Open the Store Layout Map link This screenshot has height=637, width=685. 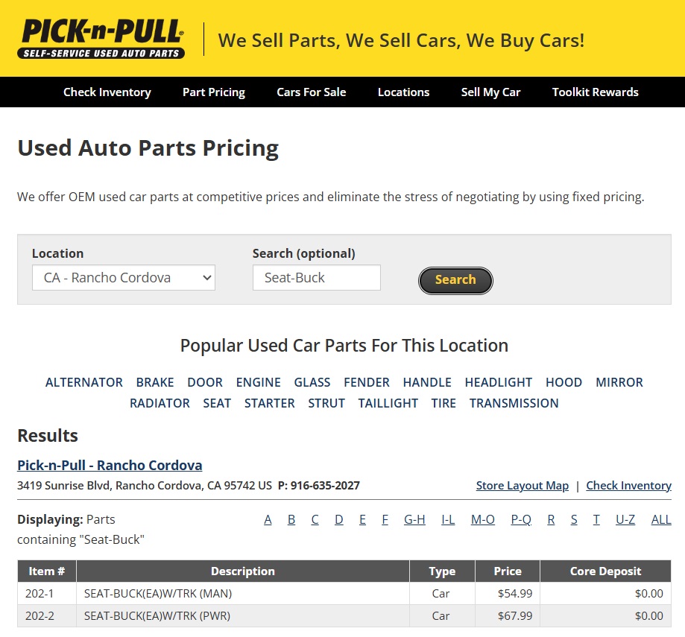[522, 486]
